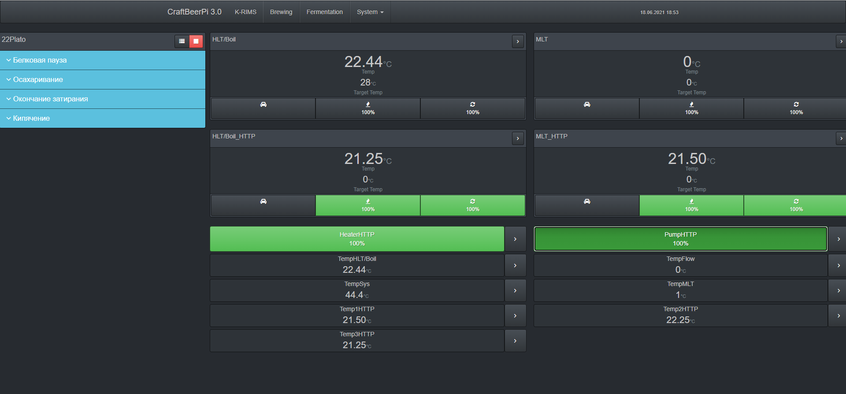
Task: Toggle auto mode car icon in MLT_HTTP kettle
Action: pos(587,205)
